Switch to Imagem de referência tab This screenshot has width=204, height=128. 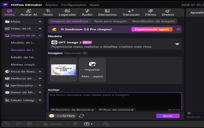click(x=69, y=21)
